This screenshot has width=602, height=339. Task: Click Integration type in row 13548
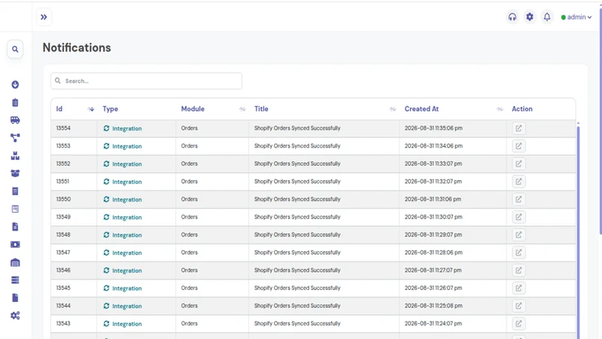pyautogui.click(x=123, y=235)
